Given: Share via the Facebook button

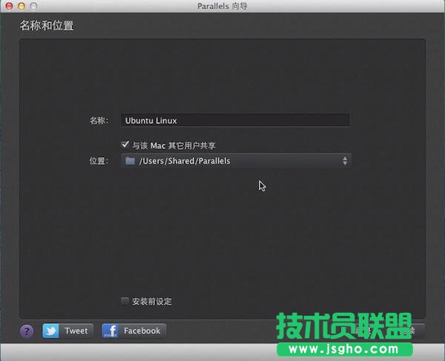Looking at the screenshot, I should click(133, 331).
